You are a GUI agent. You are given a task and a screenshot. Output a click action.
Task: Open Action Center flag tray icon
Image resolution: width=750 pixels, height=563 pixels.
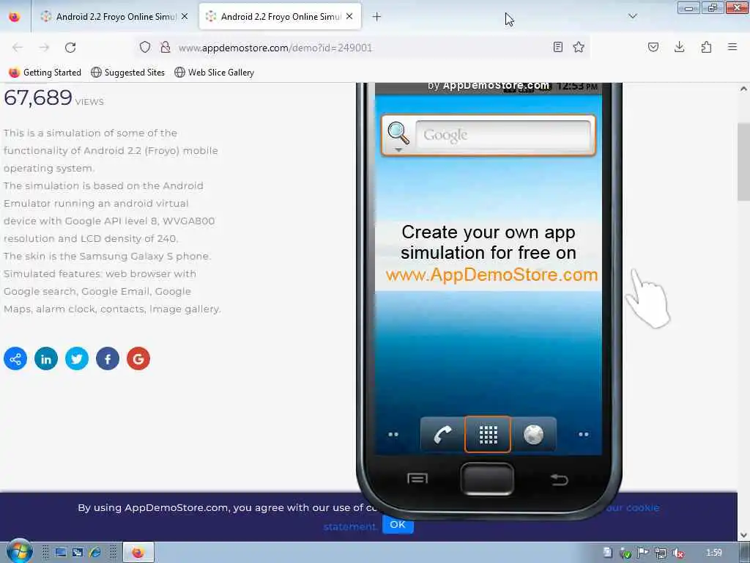[643, 553]
